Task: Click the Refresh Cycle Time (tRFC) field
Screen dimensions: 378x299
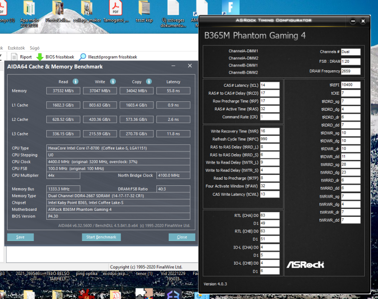Action: coord(270,139)
